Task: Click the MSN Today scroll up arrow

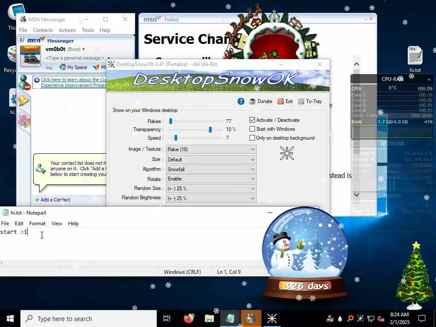Action: pos(356,65)
